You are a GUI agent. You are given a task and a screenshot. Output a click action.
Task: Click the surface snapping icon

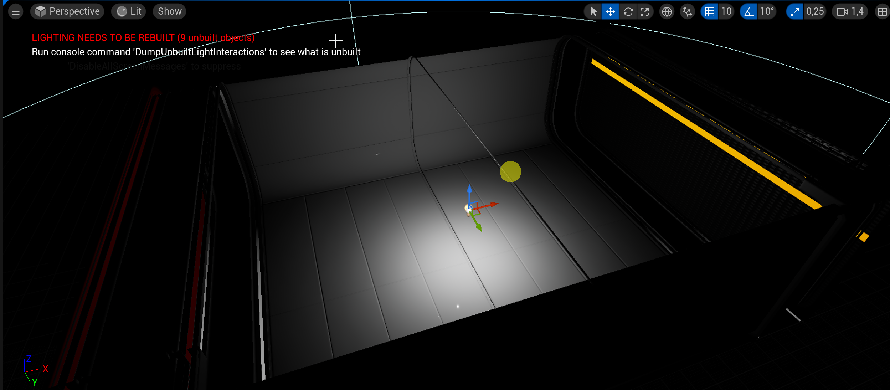[687, 12]
